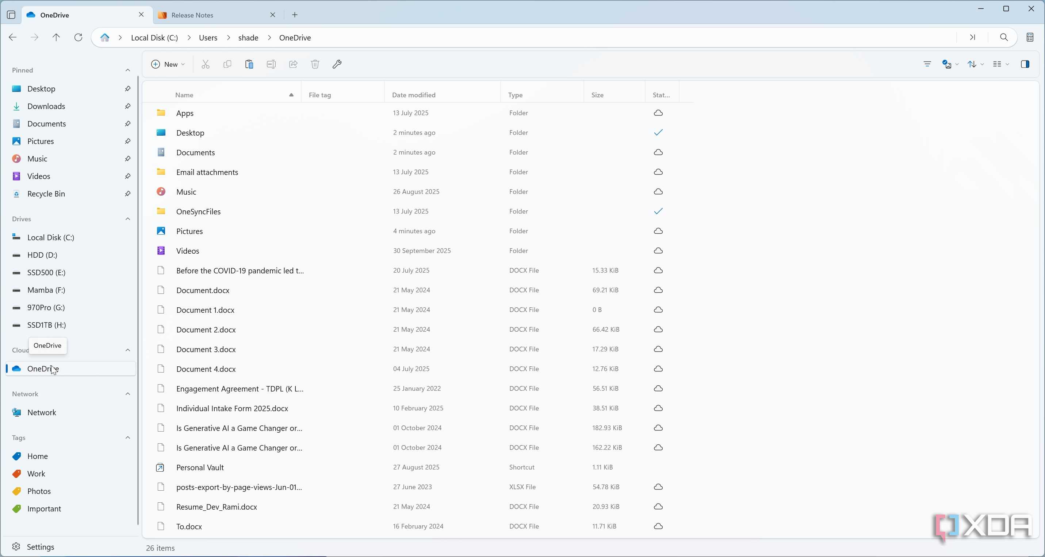This screenshot has width=1045, height=557.
Task: Click the Delete trash icon
Action: (315, 64)
